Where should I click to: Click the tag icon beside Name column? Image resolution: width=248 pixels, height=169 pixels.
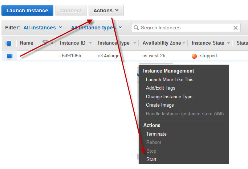45,43
